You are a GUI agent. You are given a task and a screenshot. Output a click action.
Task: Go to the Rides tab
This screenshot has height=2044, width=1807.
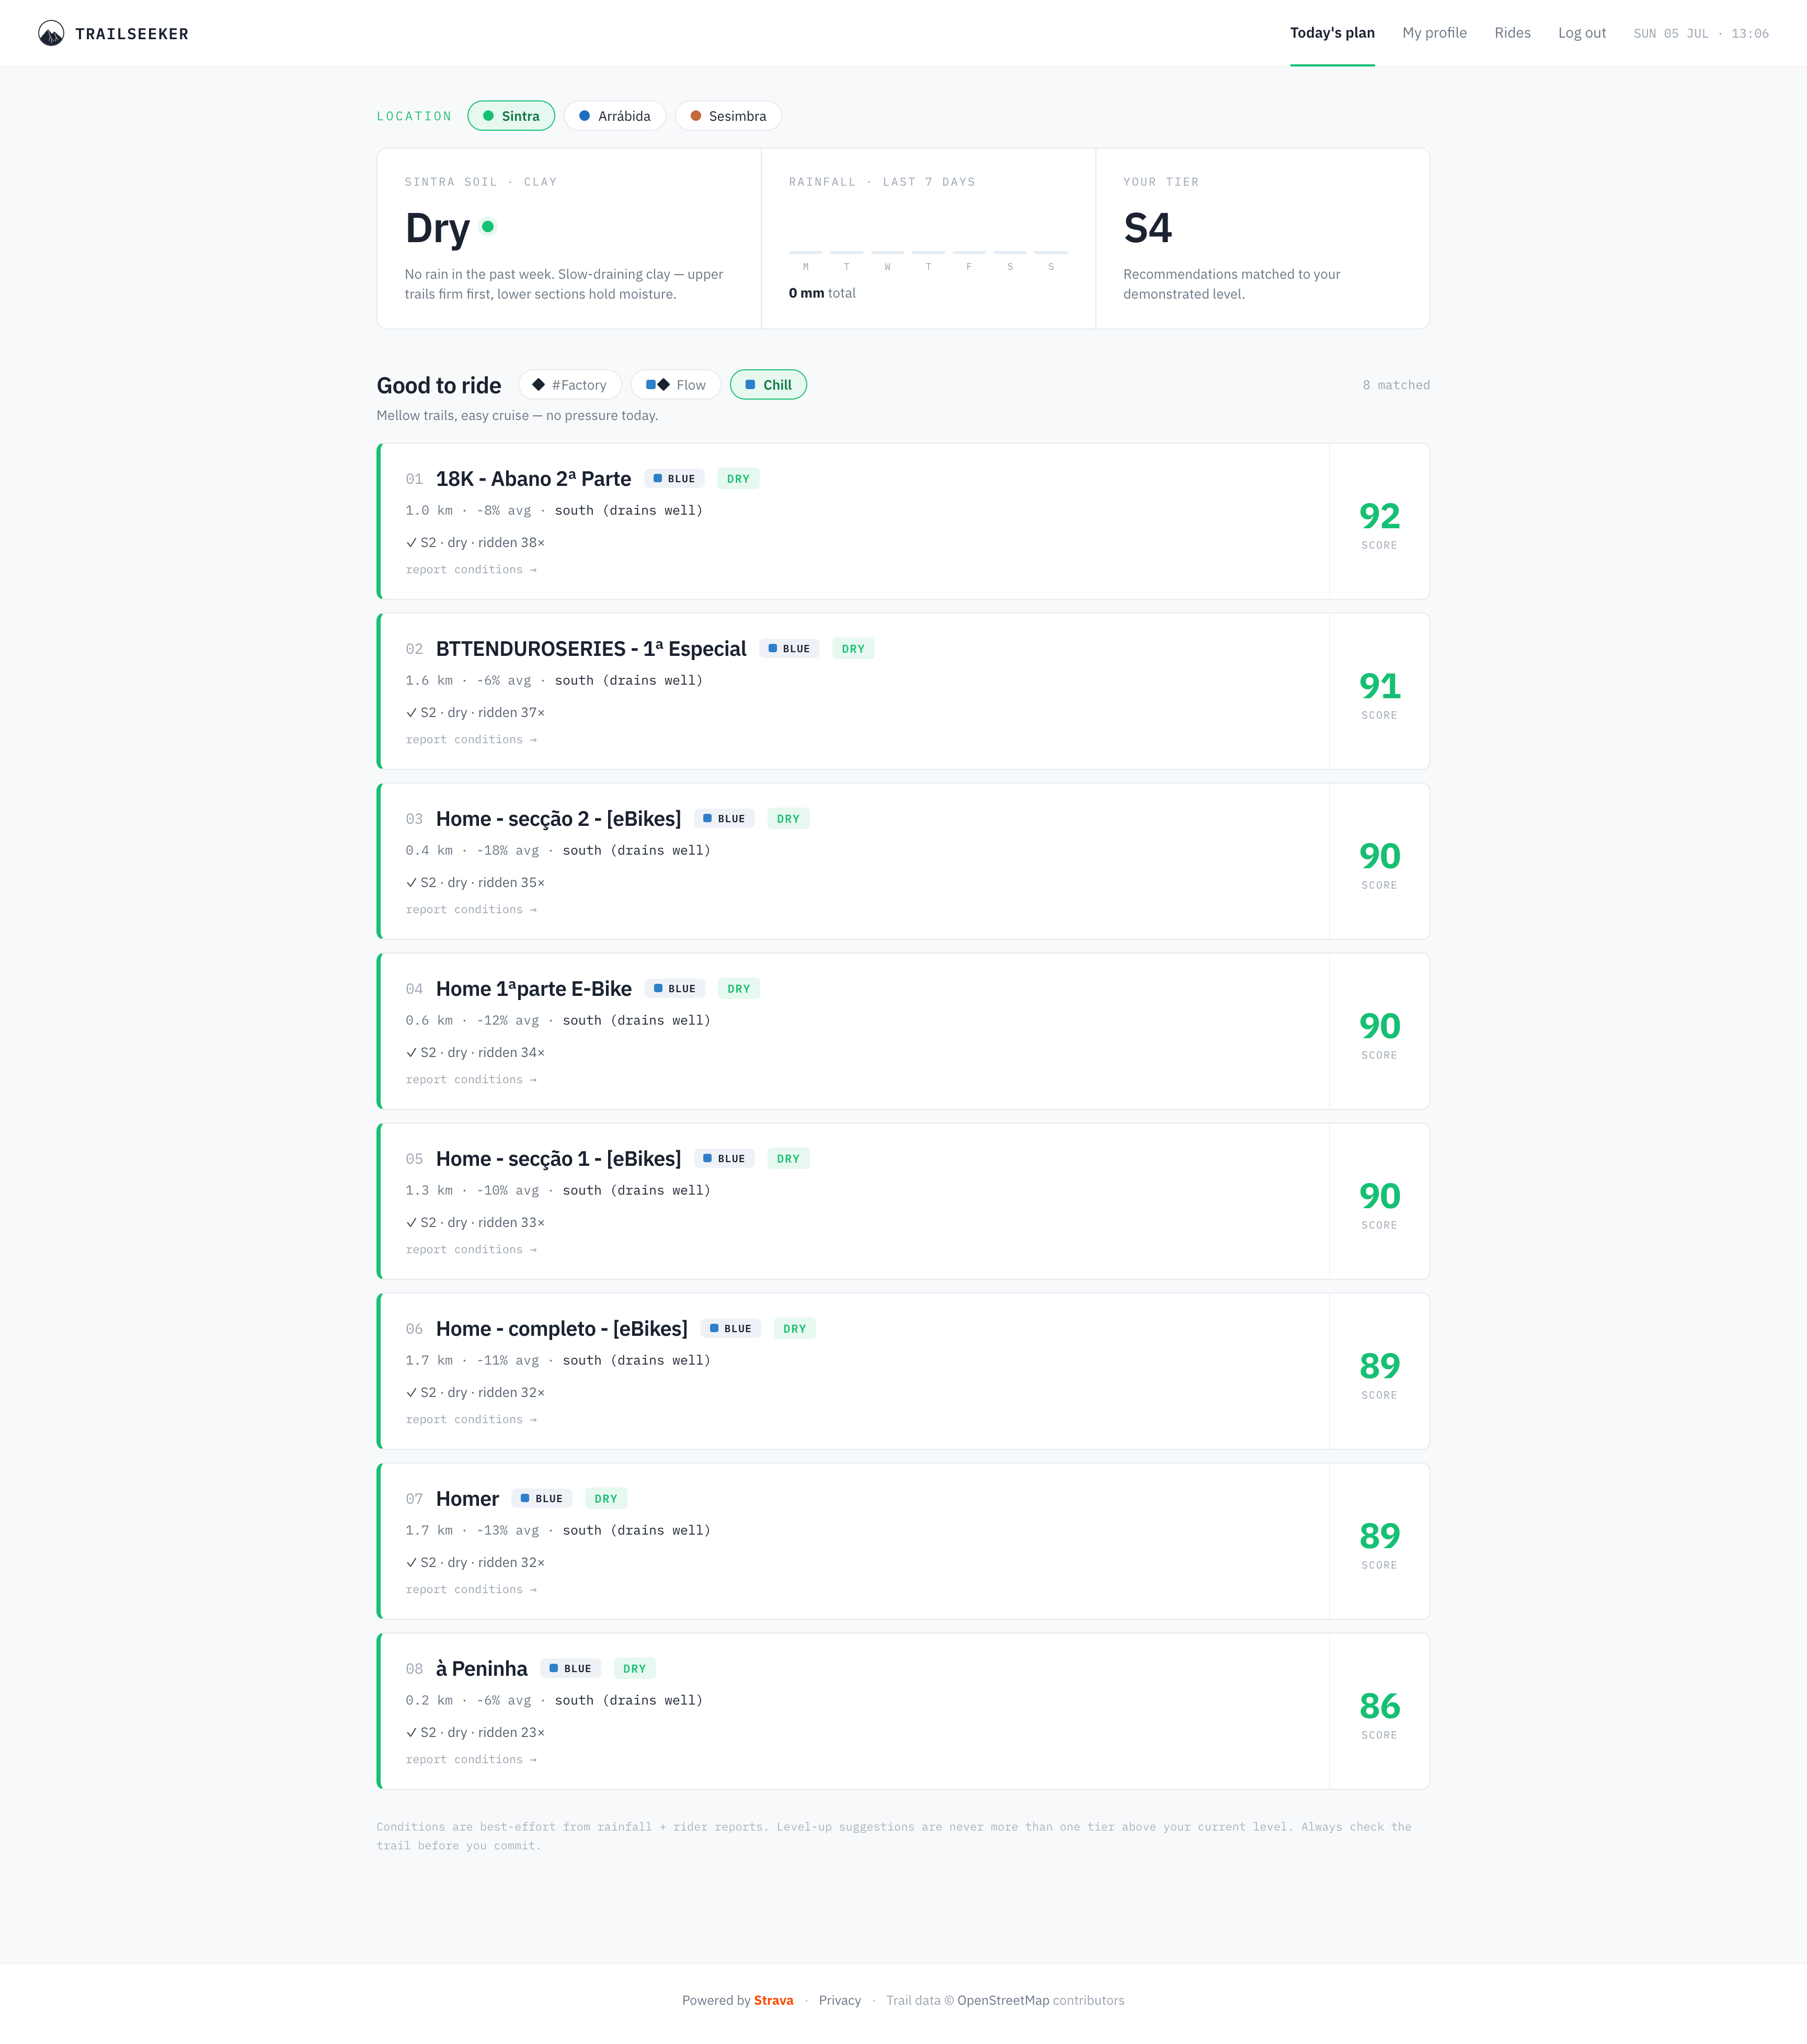pyautogui.click(x=1512, y=33)
